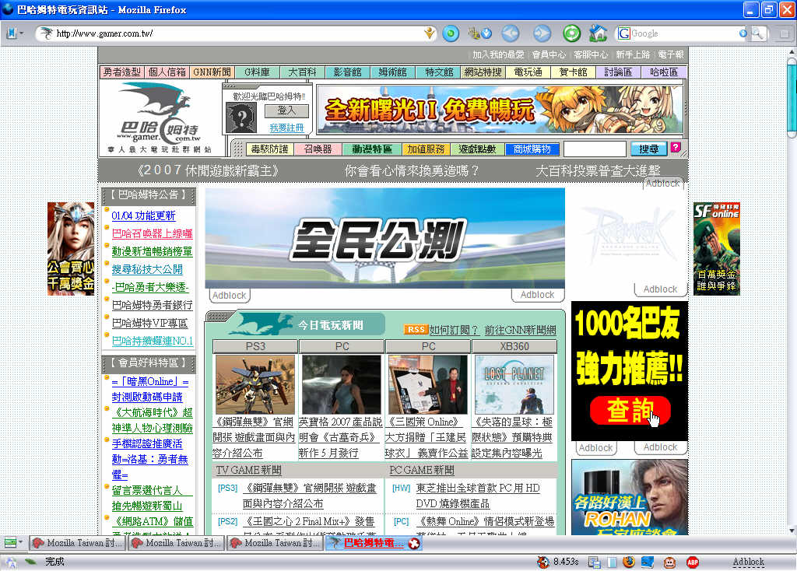Click the network computers status bar icon
797x571 pixels.
[594, 562]
